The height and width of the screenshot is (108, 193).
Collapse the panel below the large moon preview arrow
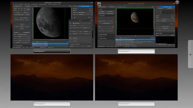52,40
